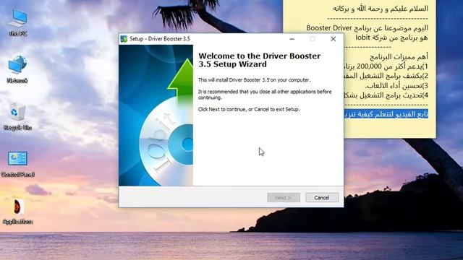
Task: Click the sticky note line numbered 3
Action: point(396,86)
